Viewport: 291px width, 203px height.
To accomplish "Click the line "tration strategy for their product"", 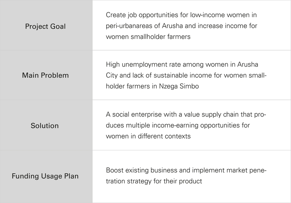I will [154, 180].
